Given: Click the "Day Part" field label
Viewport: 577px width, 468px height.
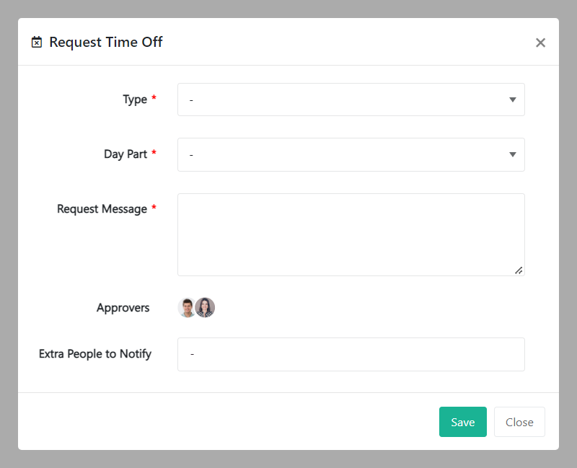Looking at the screenshot, I should pyautogui.click(x=125, y=154).
